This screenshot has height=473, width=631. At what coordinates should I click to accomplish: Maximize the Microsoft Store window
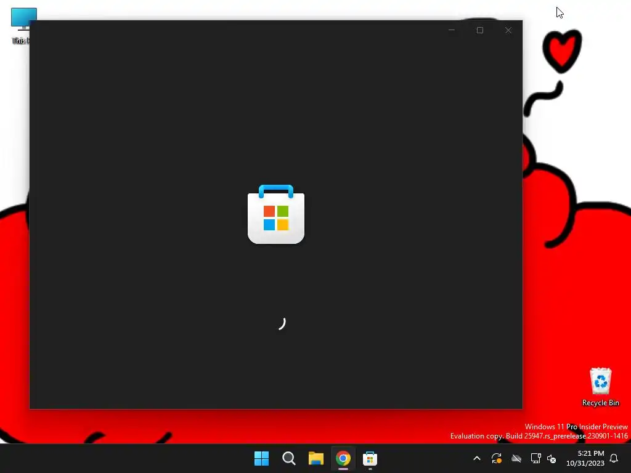(x=479, y=30)
